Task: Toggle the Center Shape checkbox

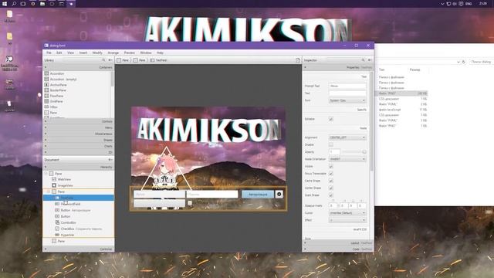Action: tap(331, 188)
